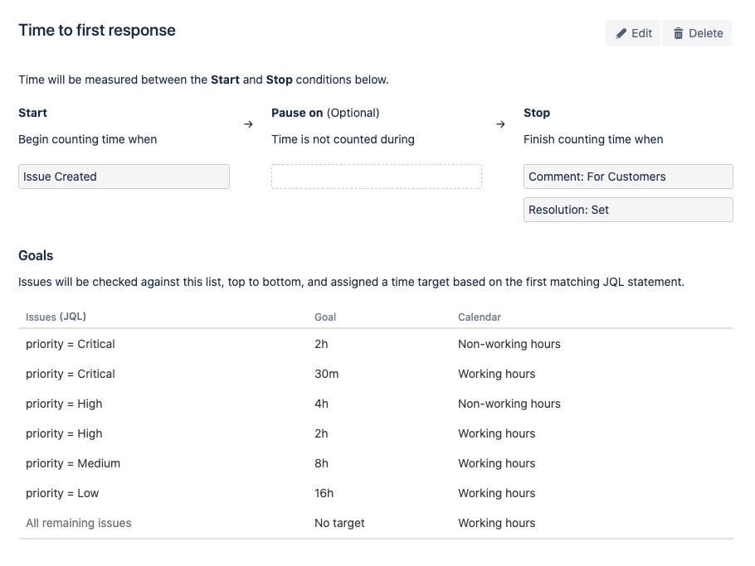Image resolution: width=755 pixels, height=566 pixels.
Task: Click the Delete button label
Action: click(x=705, y=33)
